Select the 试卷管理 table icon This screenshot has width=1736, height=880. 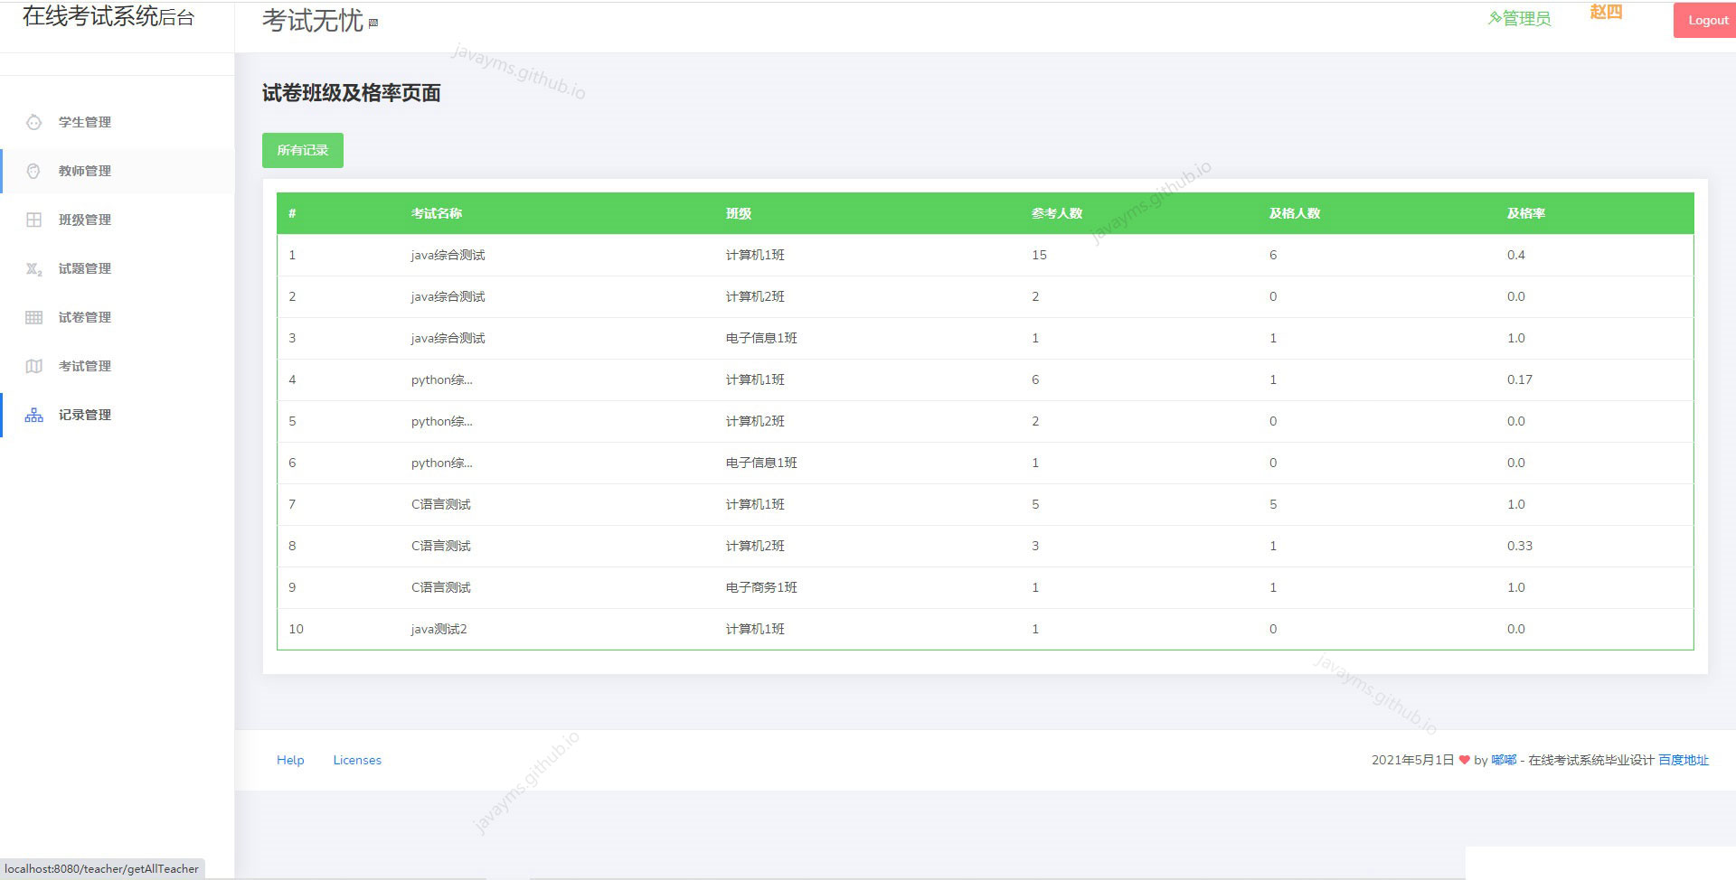pos(34,317)
